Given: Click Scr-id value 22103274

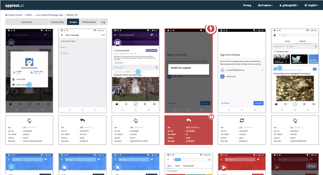Looking at the screenshot, I should click(x=84, y=131).
